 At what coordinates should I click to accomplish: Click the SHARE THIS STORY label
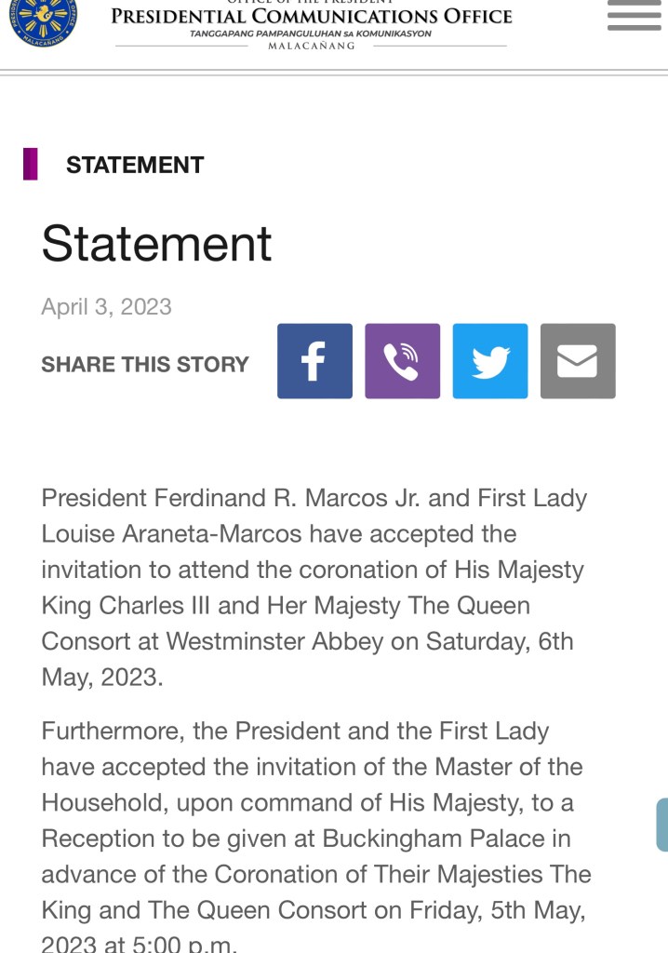pyautogui.click(x=145, y=364)
